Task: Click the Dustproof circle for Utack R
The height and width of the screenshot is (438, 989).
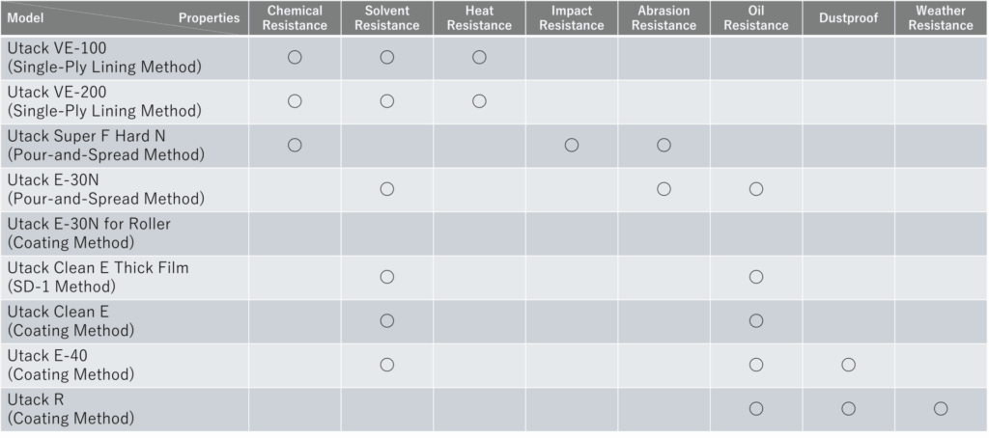Action: (x=848, y=408)
